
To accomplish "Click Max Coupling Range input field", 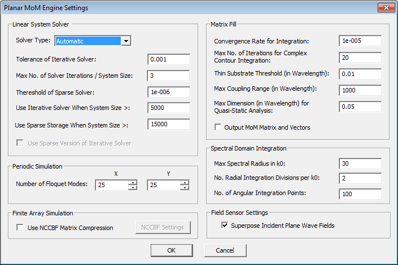I will [360, 90].
